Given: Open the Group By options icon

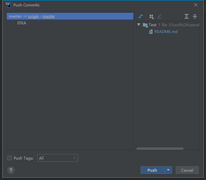Looking at the screenshot, I should [152, 17].
